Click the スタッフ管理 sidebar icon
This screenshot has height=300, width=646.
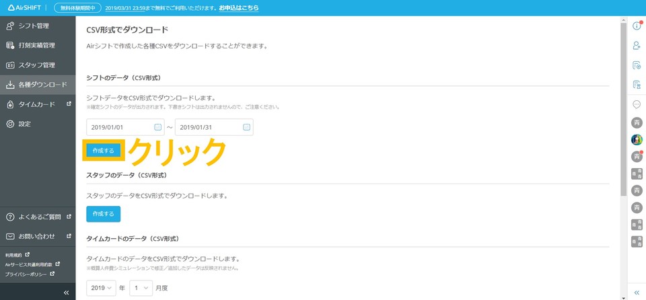coord(10,65)
